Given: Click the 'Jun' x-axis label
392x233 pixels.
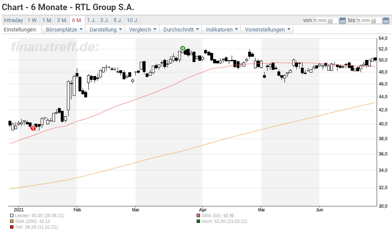Looking at the screenshot, I should [319, 210].
